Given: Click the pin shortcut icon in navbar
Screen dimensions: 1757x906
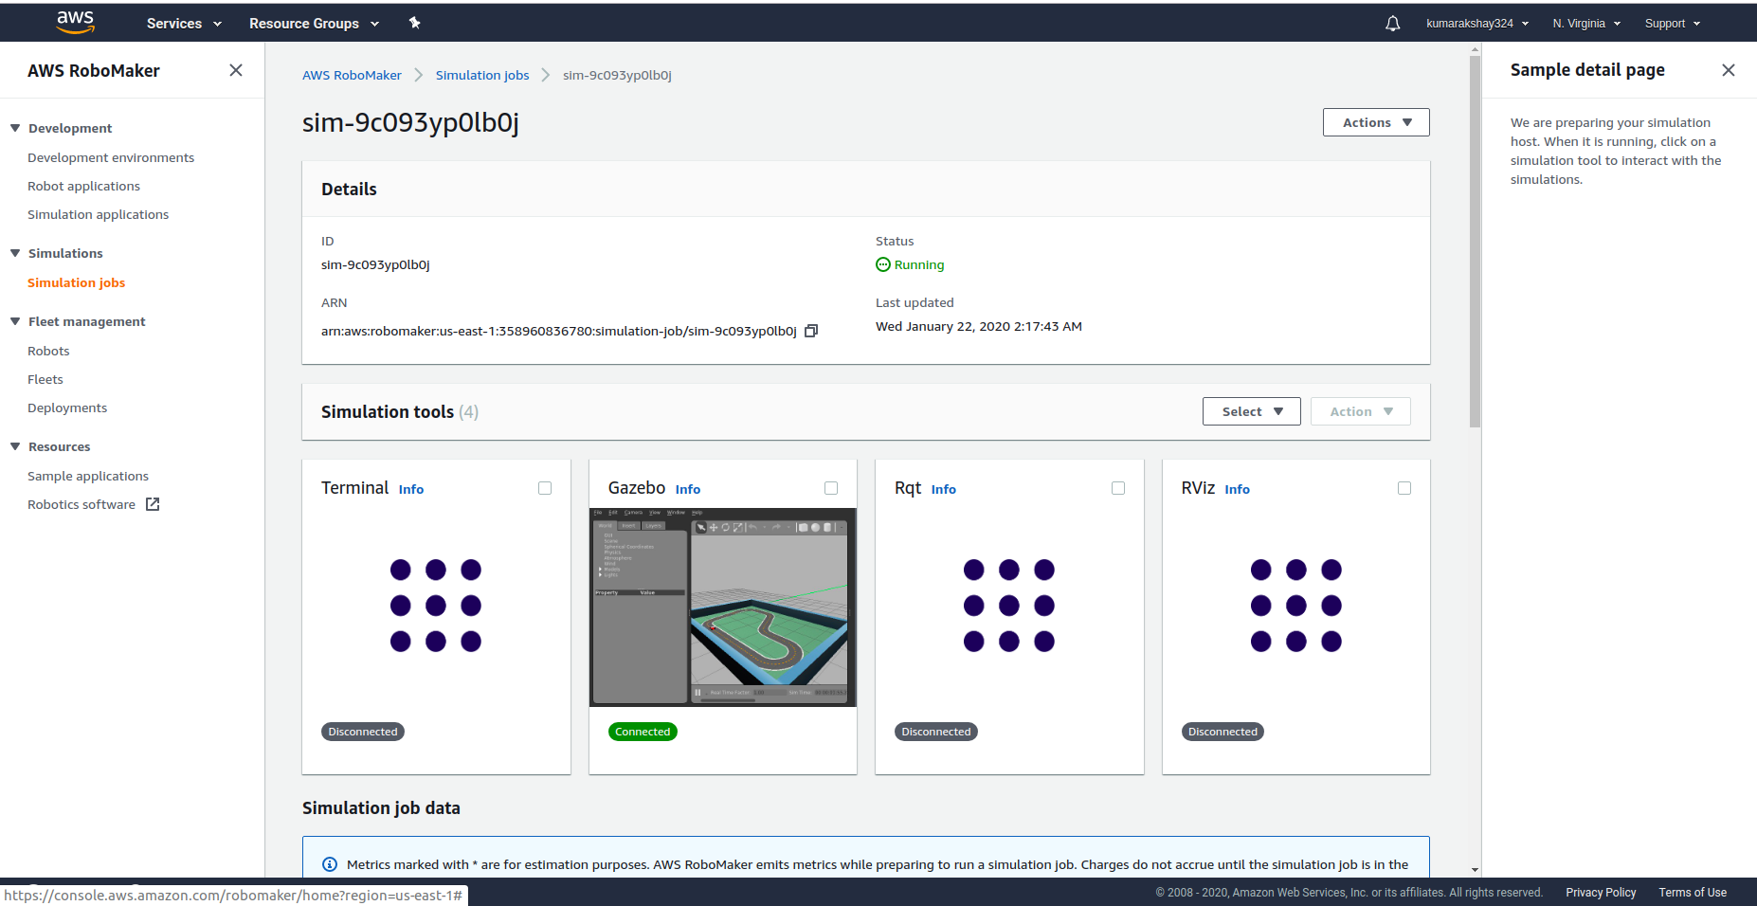Looking at the screenshot, I should 414,23.
